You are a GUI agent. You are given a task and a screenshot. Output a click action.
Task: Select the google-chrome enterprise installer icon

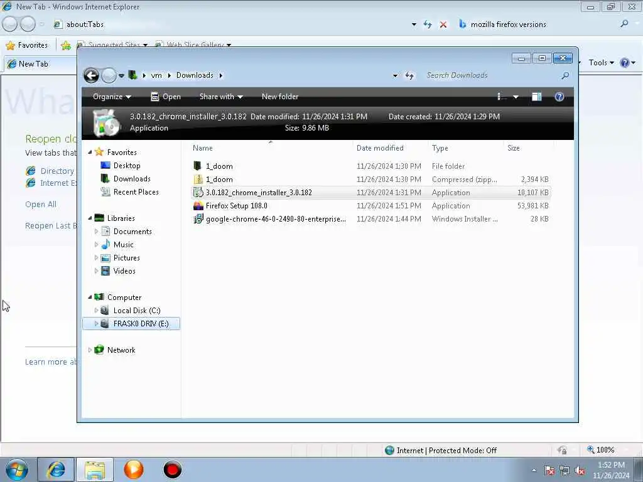click(x=198, y=219)
